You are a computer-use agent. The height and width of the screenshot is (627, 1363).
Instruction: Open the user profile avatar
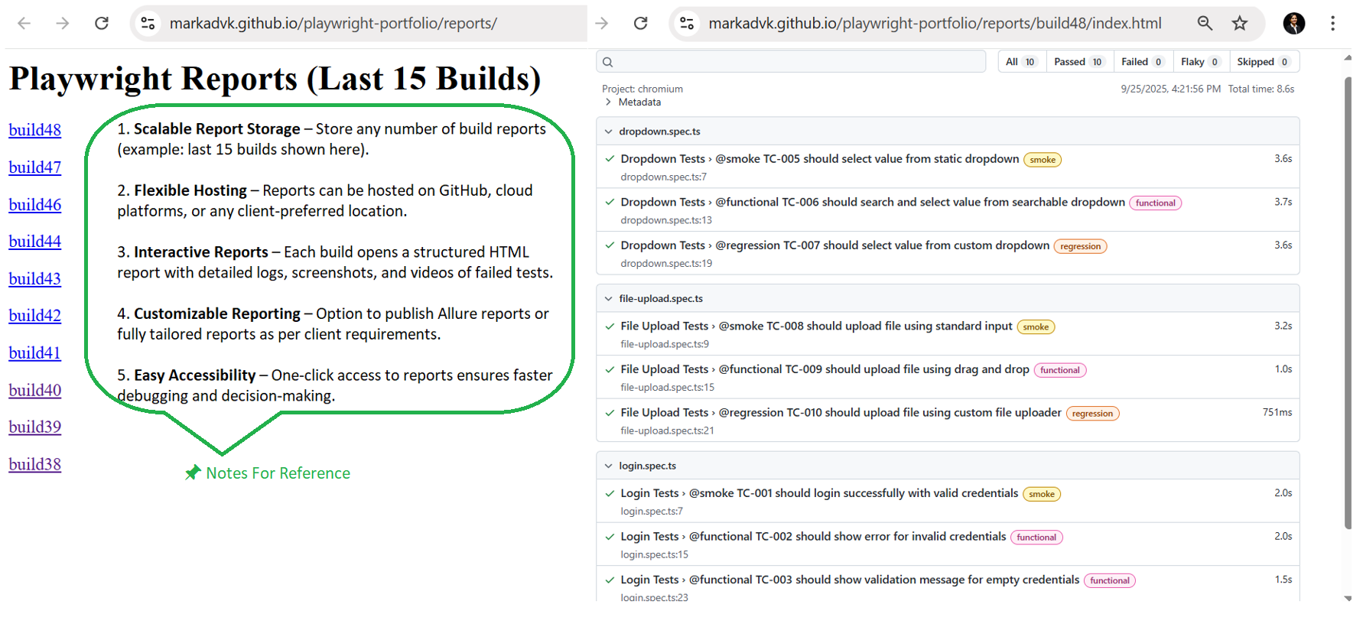(x=1293, y=24)
